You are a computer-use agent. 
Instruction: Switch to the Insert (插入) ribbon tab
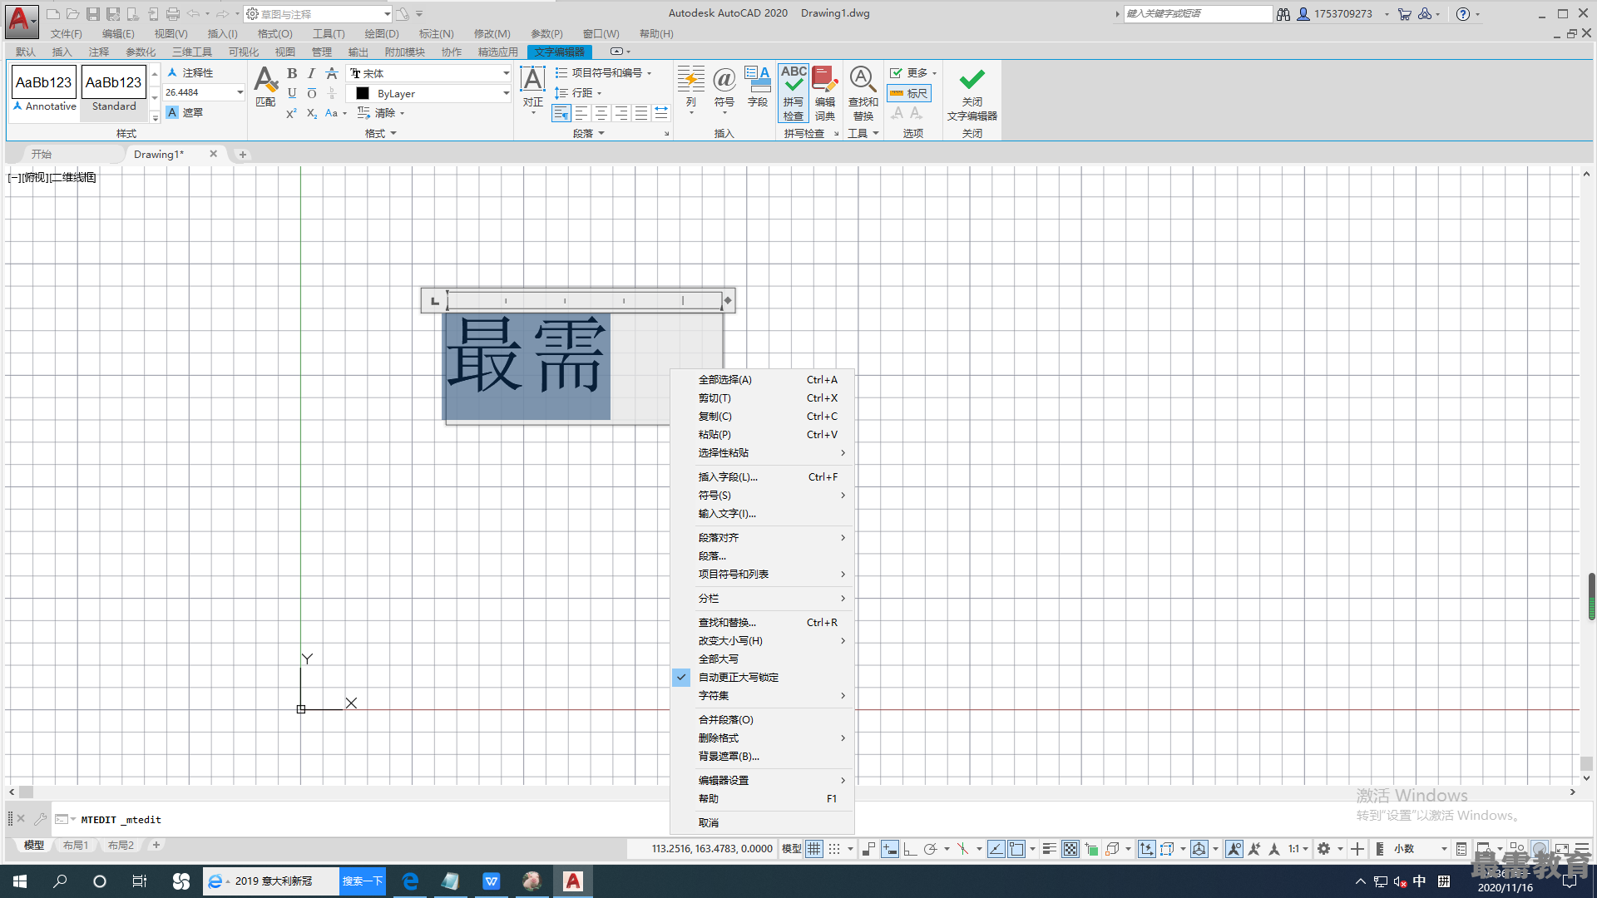[62, 52]
